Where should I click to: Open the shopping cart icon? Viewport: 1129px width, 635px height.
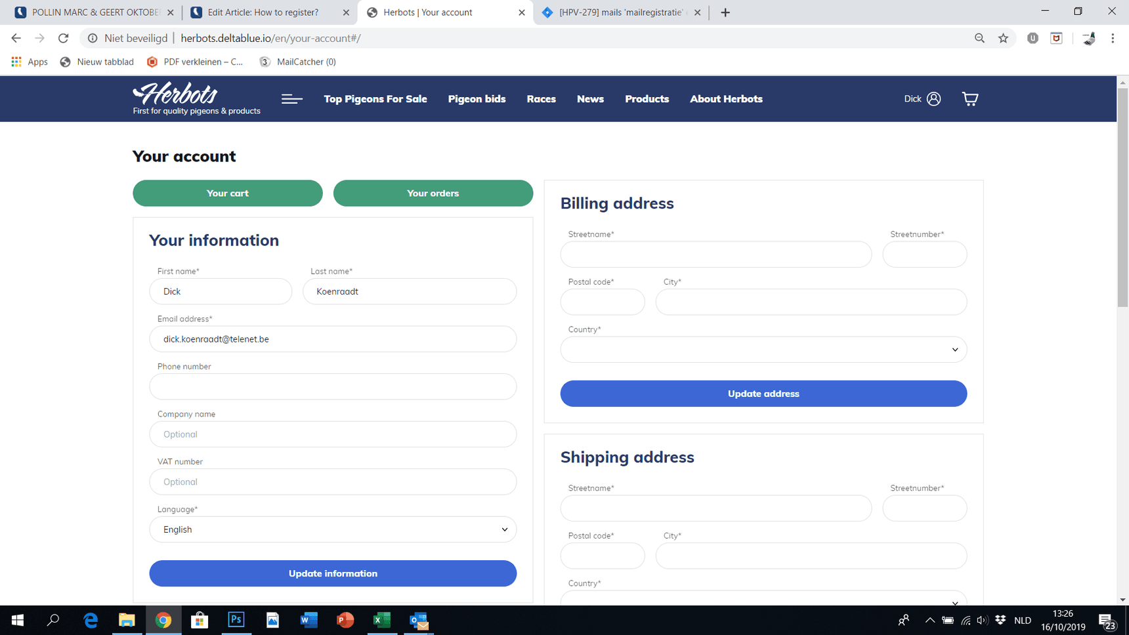tap(969, 99)
